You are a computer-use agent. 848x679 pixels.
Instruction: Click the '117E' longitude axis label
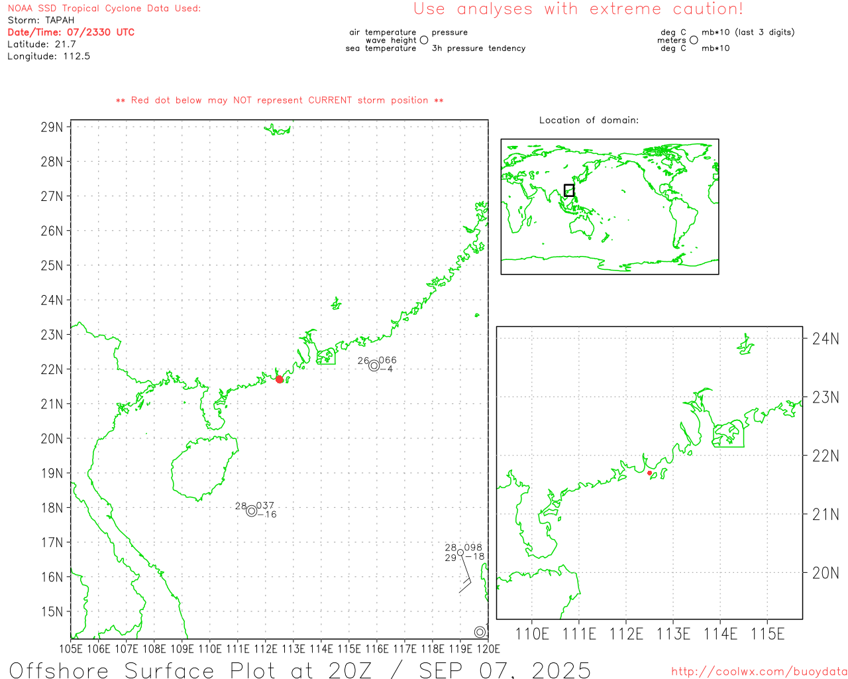click(x=405, y=649)
